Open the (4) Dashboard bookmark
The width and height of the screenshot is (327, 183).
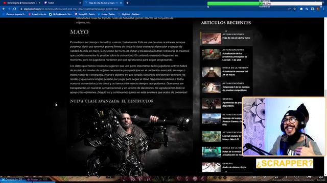pos(60,14)
